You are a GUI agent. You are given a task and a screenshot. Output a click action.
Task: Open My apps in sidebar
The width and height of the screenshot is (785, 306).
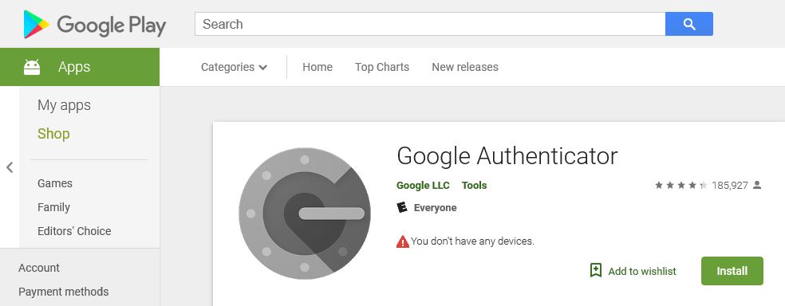point(64,105)
